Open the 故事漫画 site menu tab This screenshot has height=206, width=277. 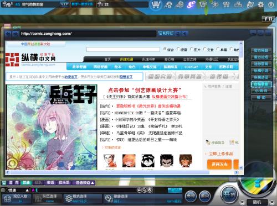point(79,67)
